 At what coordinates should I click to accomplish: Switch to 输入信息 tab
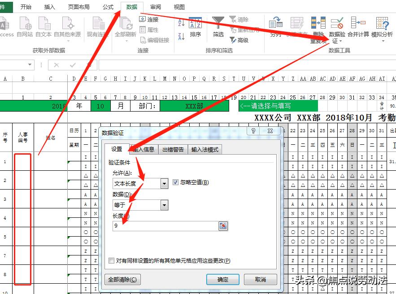tap(144, 149)
